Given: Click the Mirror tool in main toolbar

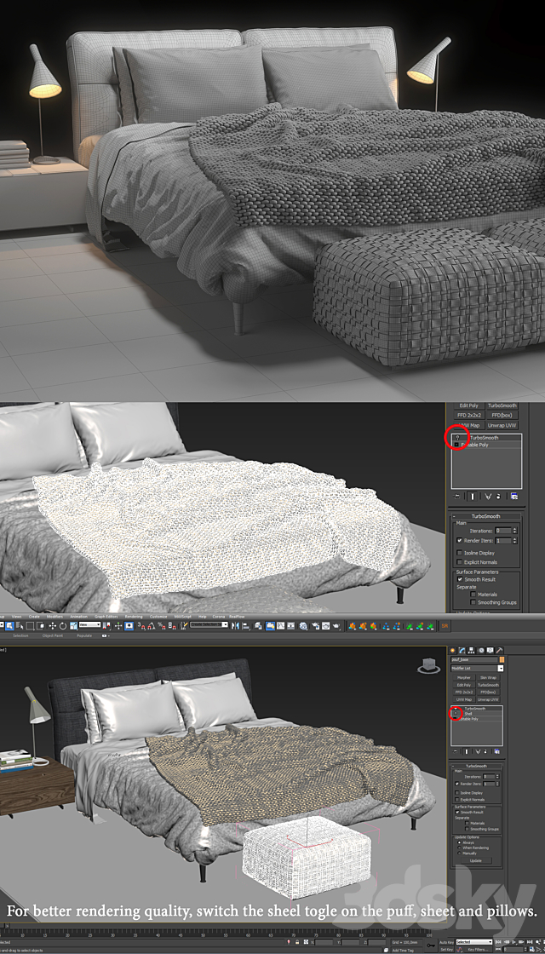Looking at the screenshot, I should [235, 625].
